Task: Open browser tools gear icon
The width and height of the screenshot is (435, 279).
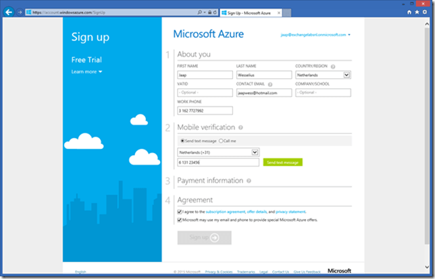Action: pyautogui.click(x=426, y=12)
